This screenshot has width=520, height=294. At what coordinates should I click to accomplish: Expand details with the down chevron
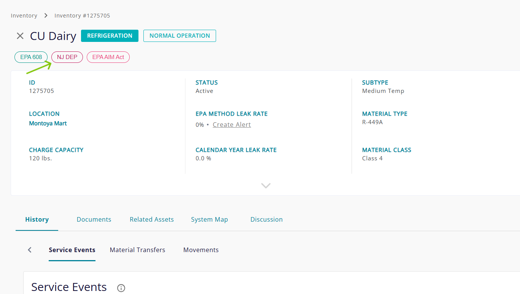pyautogui.click(x=266, y=185)
